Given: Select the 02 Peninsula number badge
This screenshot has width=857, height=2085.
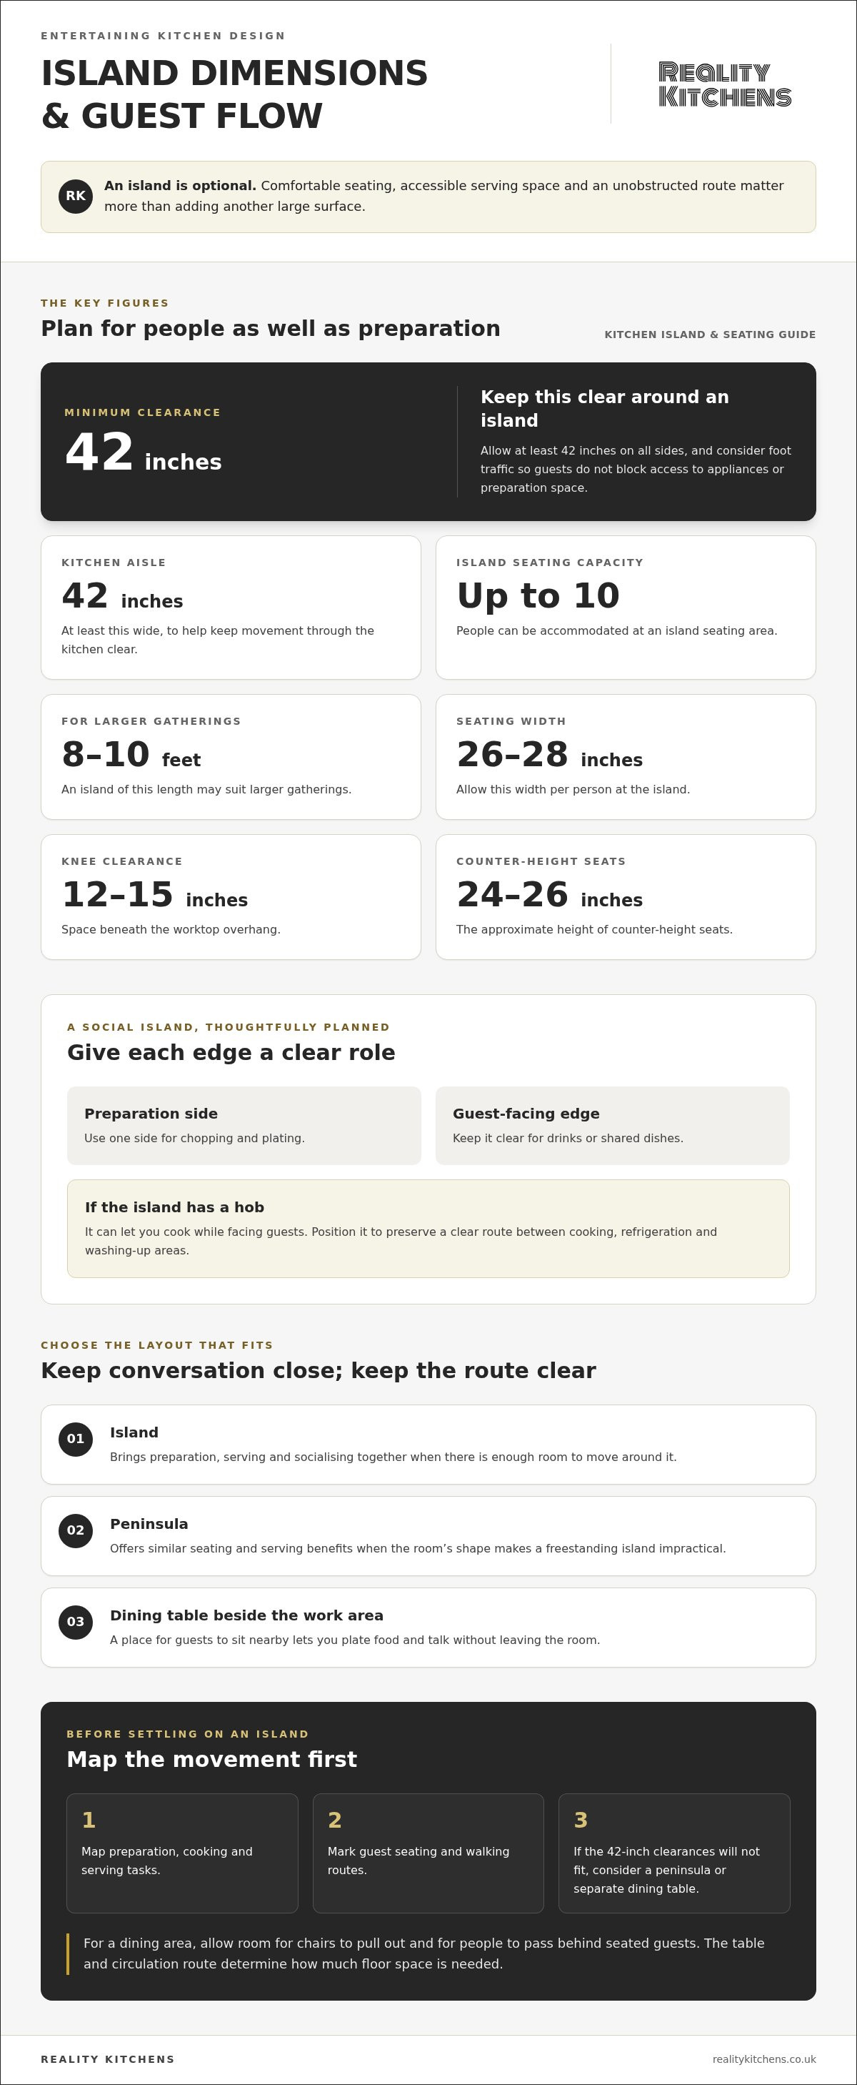Looking at the screenshot, I should 75,1530.
